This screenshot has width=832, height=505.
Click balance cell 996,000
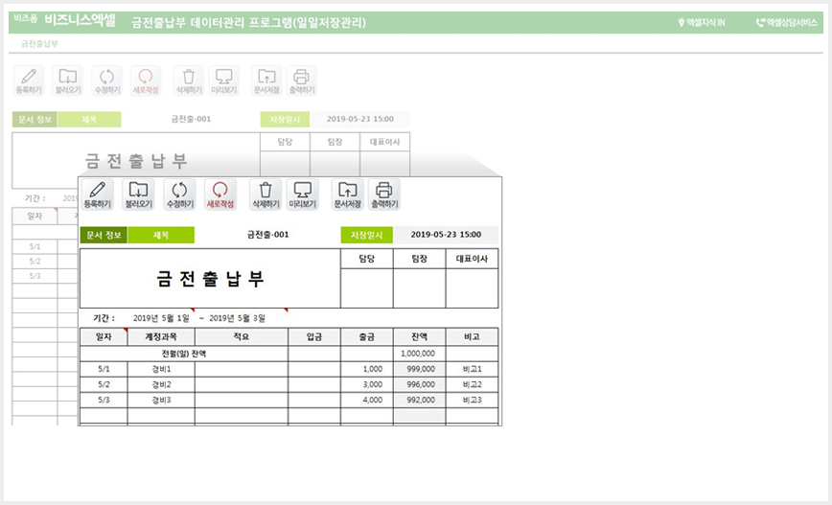click(419, 384)
